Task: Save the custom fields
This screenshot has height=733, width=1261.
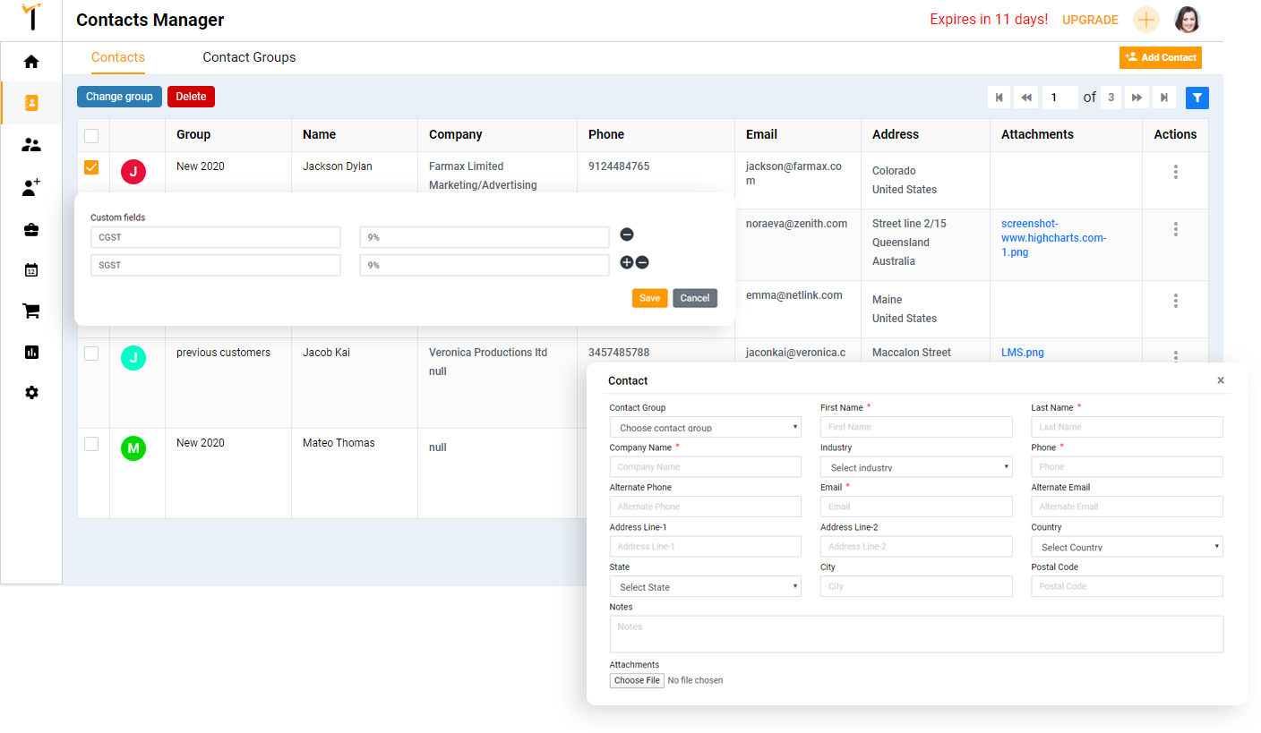Action: (649, 298)
